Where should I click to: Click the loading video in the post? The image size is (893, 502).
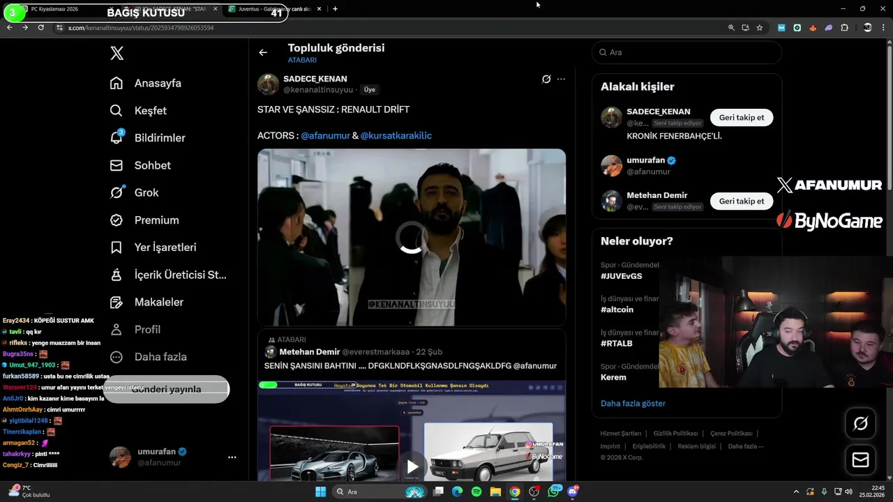[x=412, y=237]
